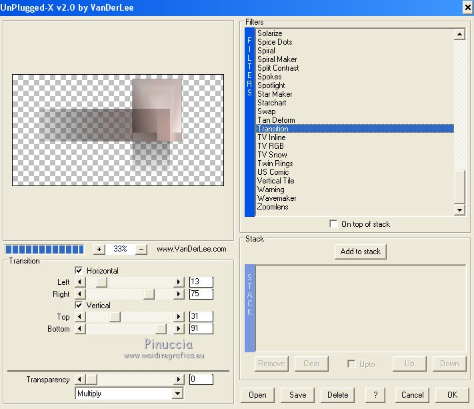474x409 pixels.
Task: Click the filter list scroll down arrow
Action: click(x=459, y=210)
